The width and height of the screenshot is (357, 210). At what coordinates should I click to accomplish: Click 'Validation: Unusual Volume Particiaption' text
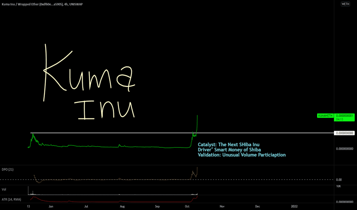(242, 155)
